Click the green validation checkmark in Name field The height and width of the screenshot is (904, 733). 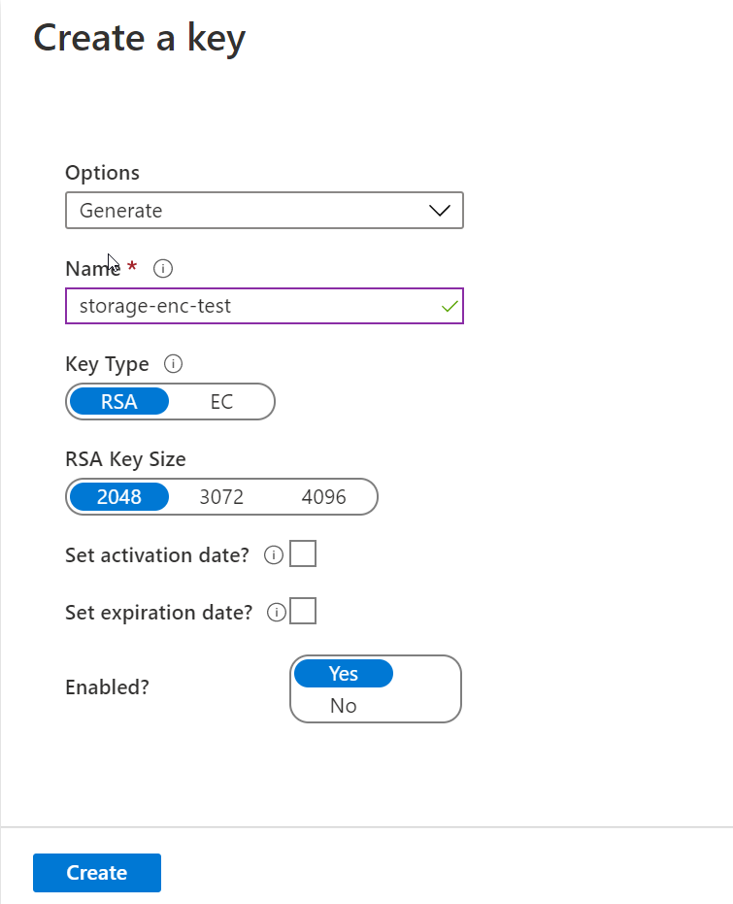(448, 306)
